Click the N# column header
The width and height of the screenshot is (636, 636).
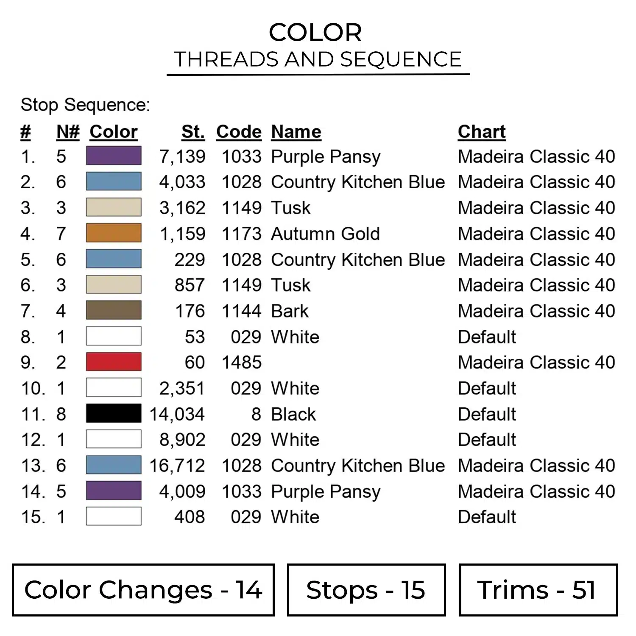click(x=68, y=132)
